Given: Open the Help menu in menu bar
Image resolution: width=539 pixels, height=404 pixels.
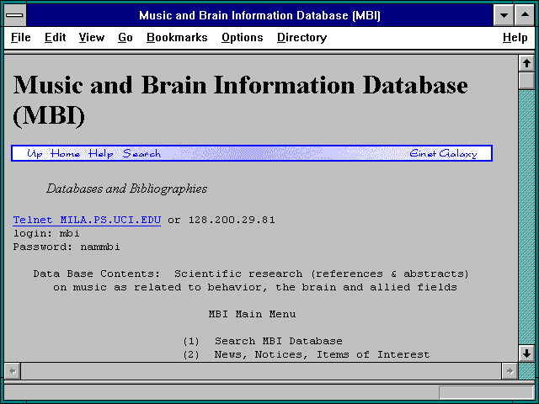Looking at the screenshot, I should [x=515, y=37].
